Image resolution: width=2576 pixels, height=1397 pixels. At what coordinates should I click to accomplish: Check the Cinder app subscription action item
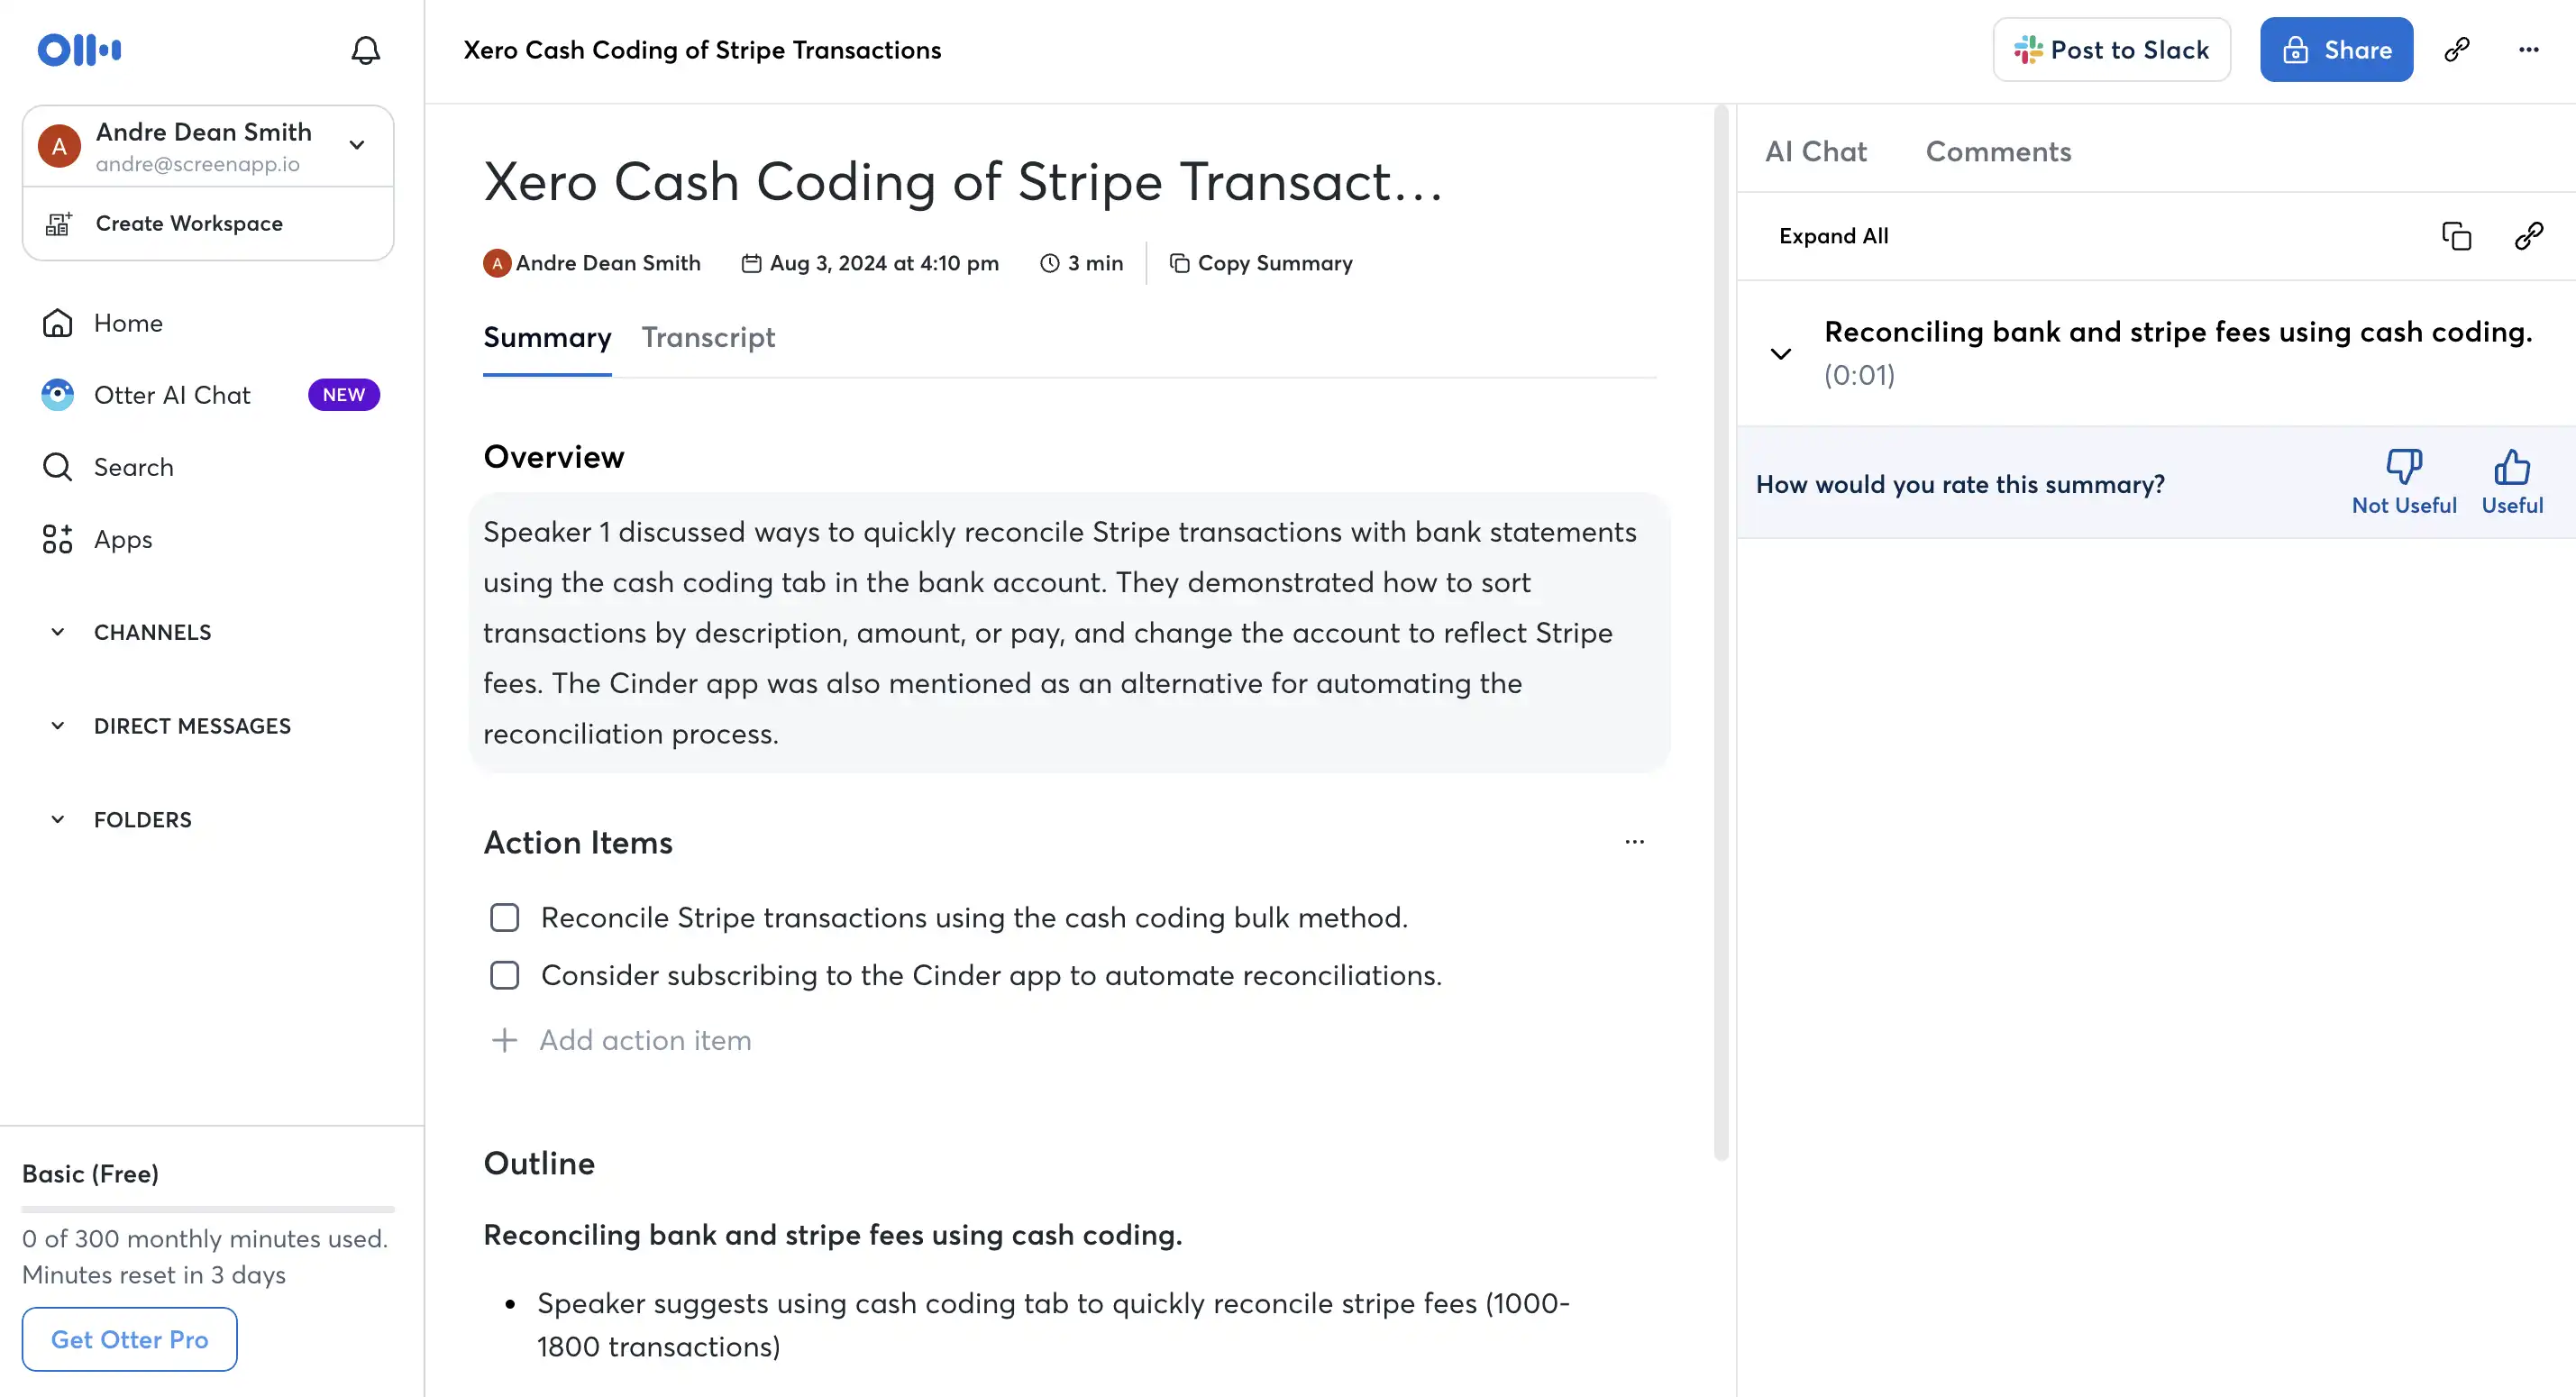(505, 975)
